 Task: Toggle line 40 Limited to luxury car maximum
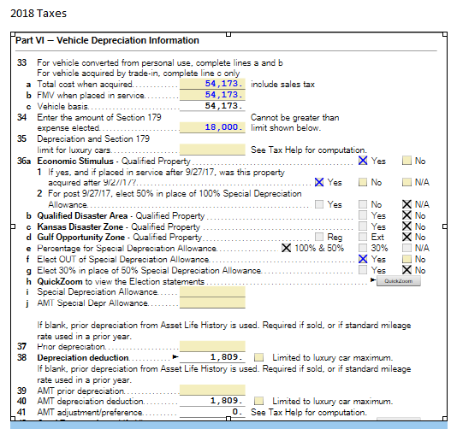pos(258,401)
